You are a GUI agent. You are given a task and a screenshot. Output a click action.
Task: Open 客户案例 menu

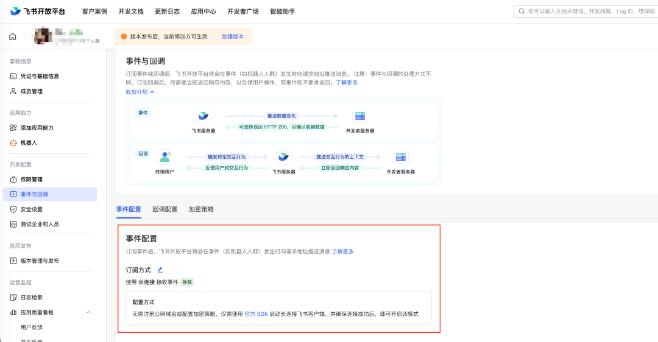95,12
